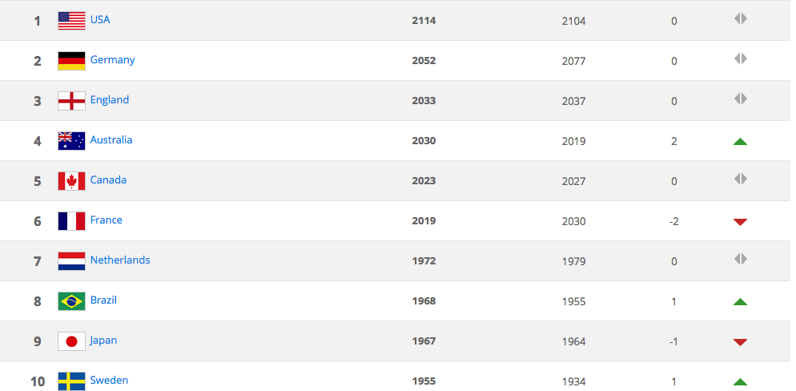Open the USA team link
The image size is (796, 391).
click(100, 20)
